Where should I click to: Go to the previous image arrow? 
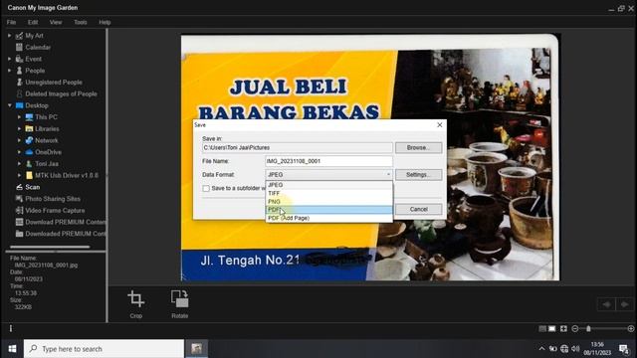[606, 304]
